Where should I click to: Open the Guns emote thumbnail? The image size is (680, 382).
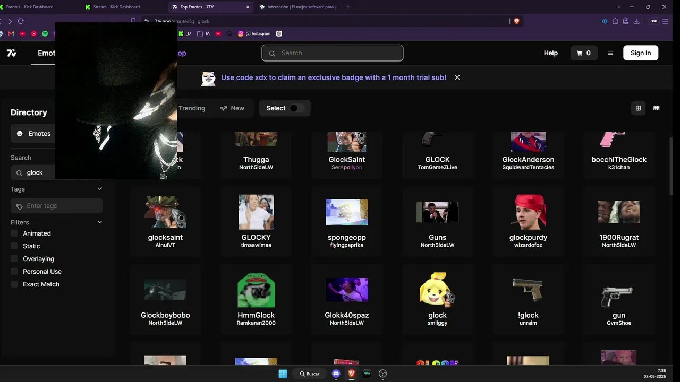coord(438,212)
